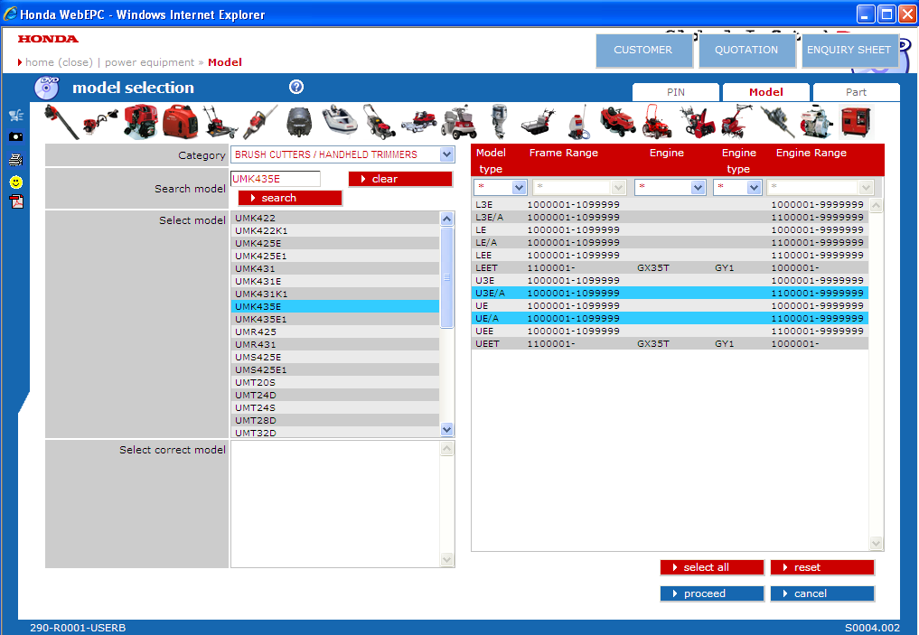
Task: Select UMK431K1 in the model list
Action: 335,294
